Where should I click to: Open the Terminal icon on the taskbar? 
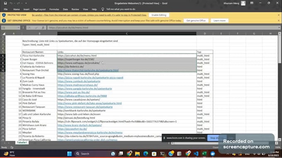click(163, 154)
